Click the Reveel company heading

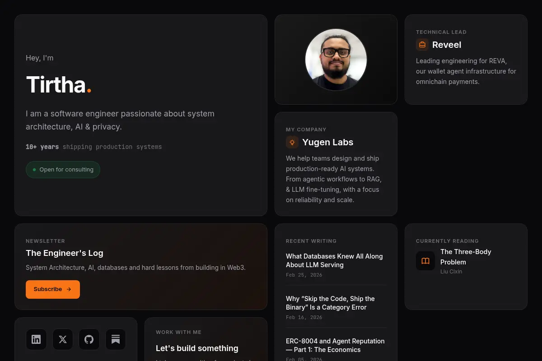447,45
